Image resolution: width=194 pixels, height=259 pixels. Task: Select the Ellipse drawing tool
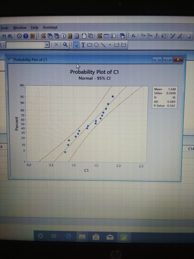96,45
